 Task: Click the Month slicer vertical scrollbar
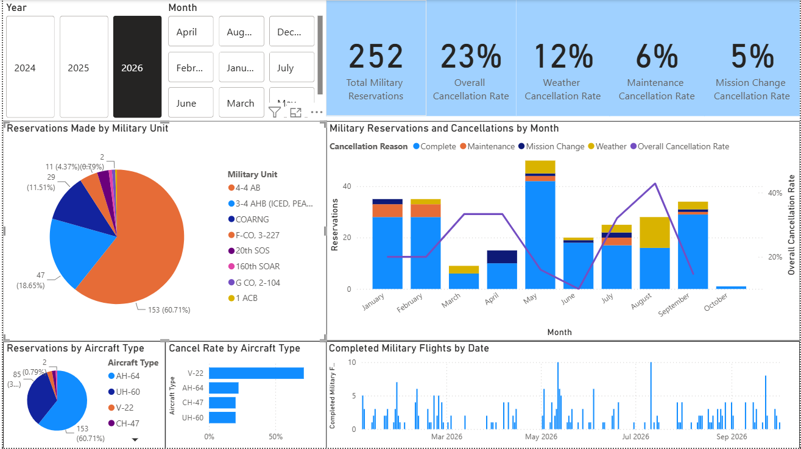point(320,55)
